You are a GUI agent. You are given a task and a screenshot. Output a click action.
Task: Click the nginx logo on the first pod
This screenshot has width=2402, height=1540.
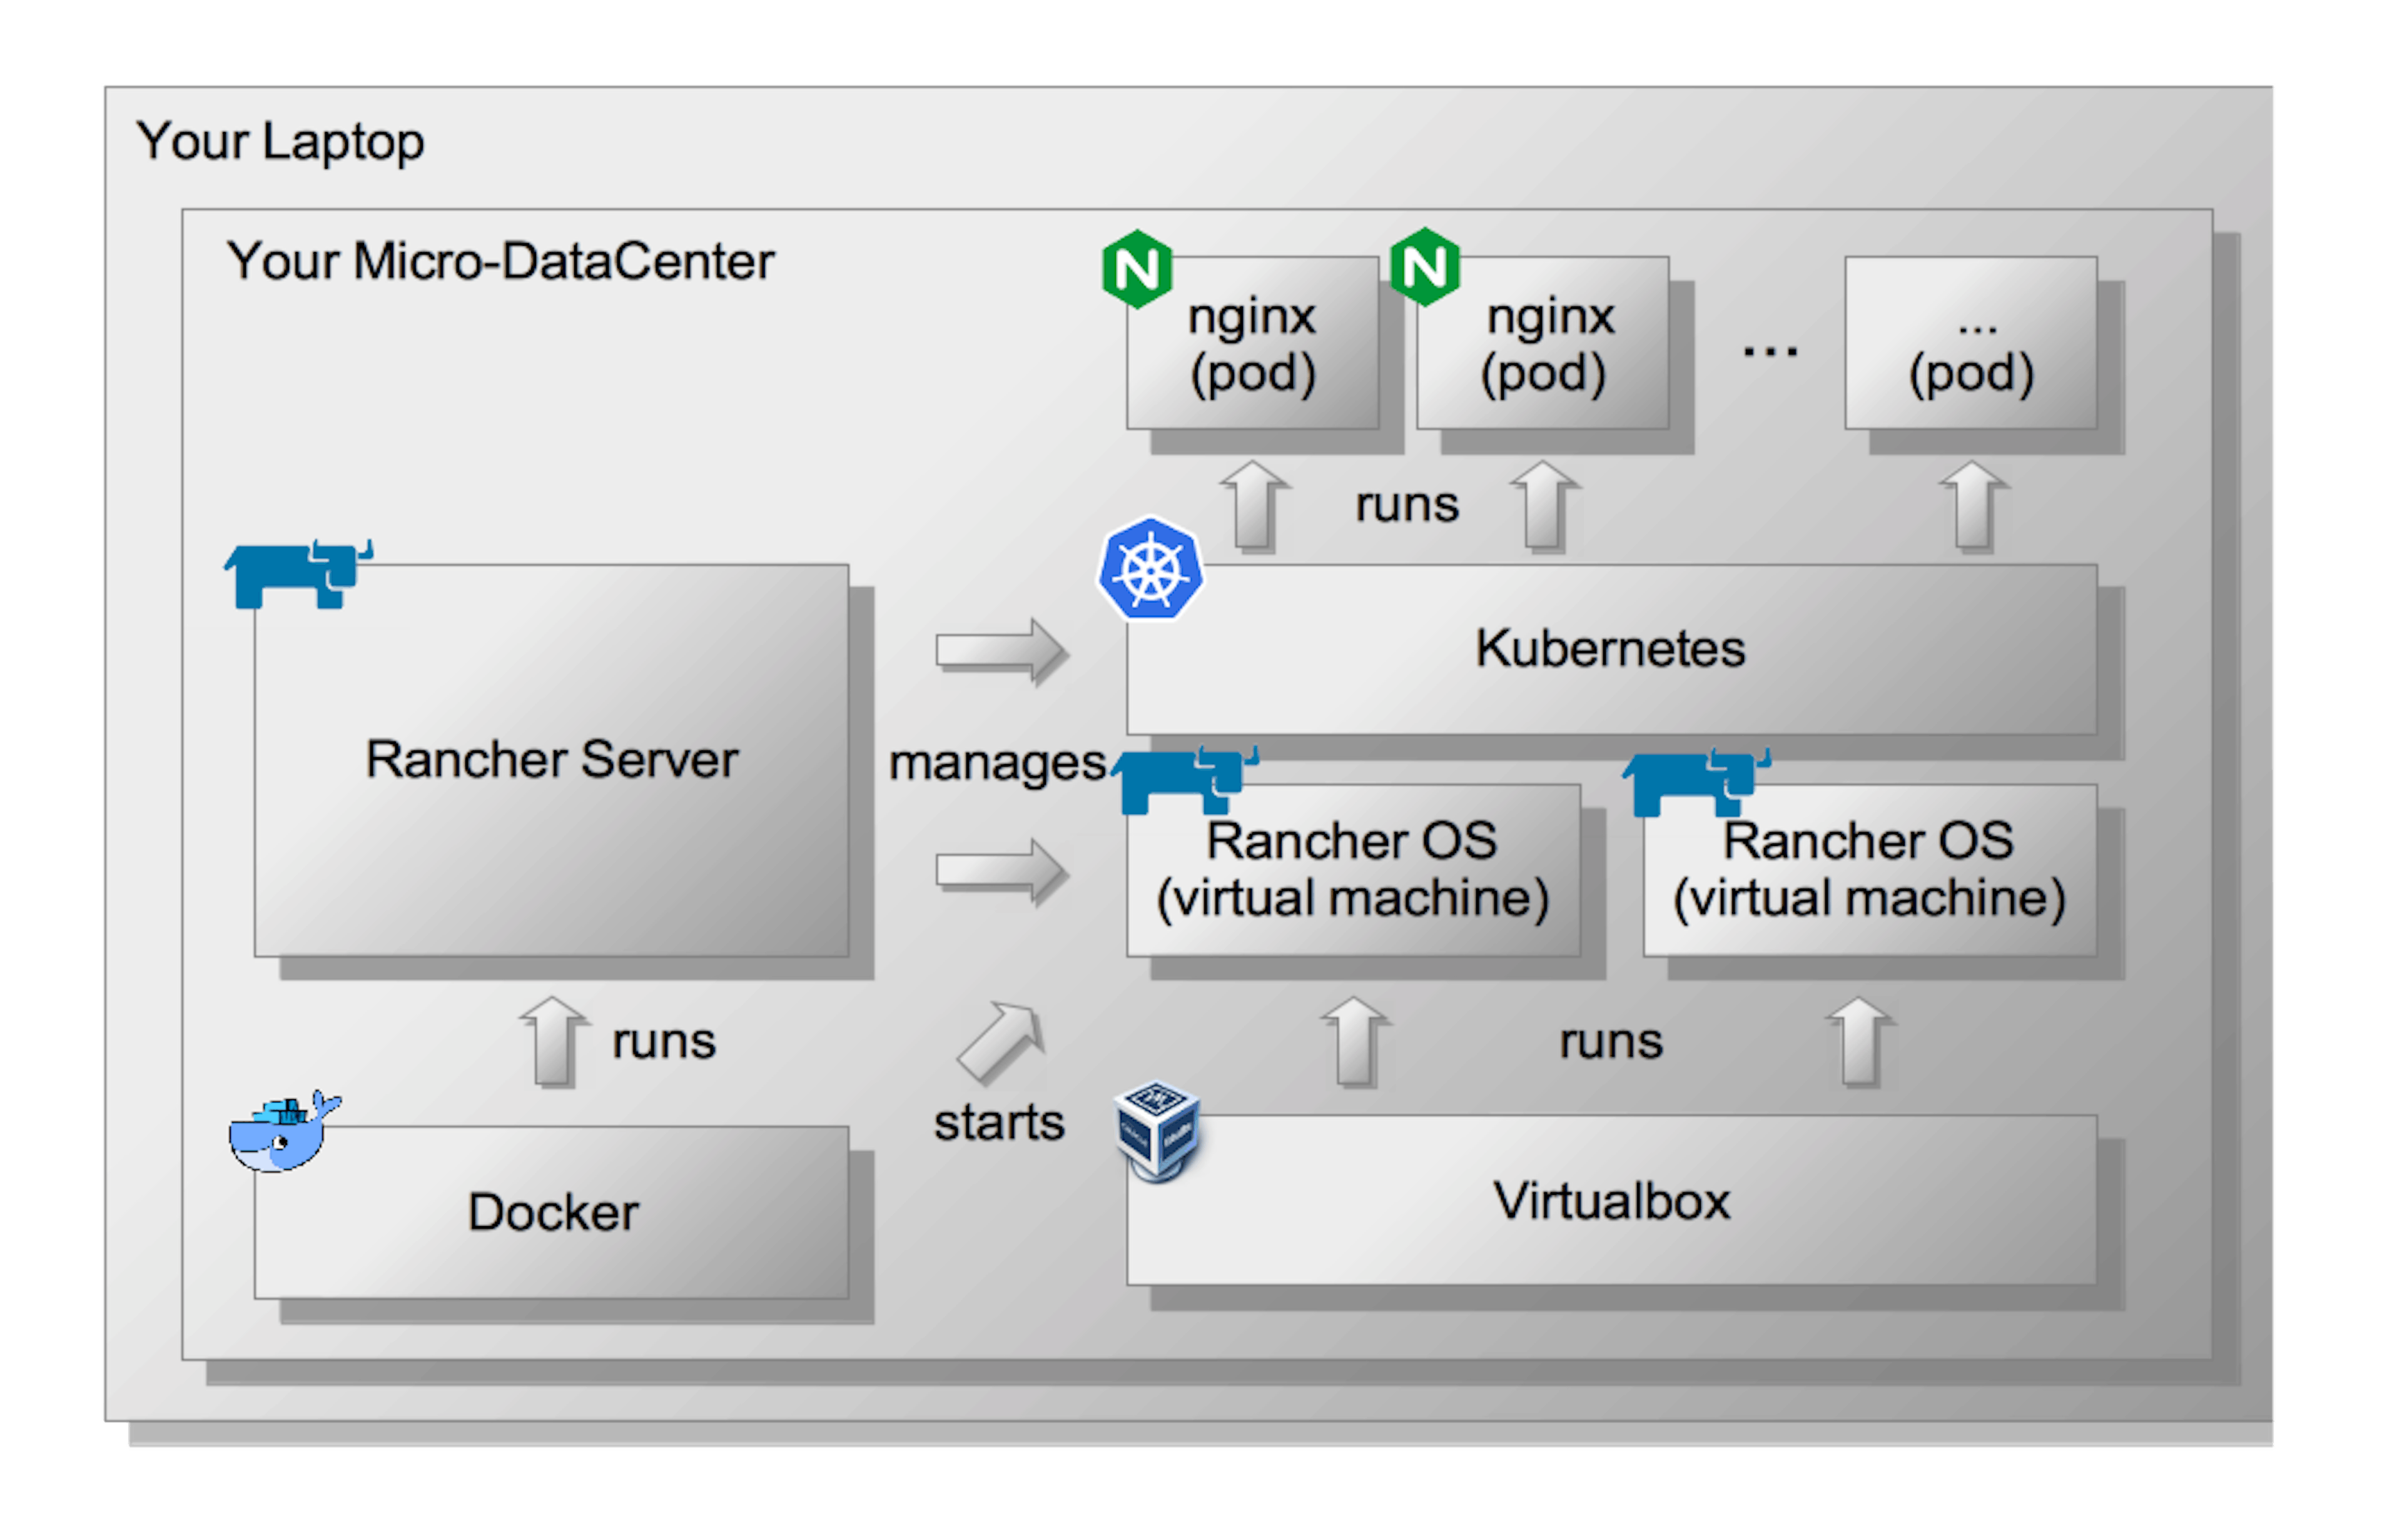pos(1137,269)
